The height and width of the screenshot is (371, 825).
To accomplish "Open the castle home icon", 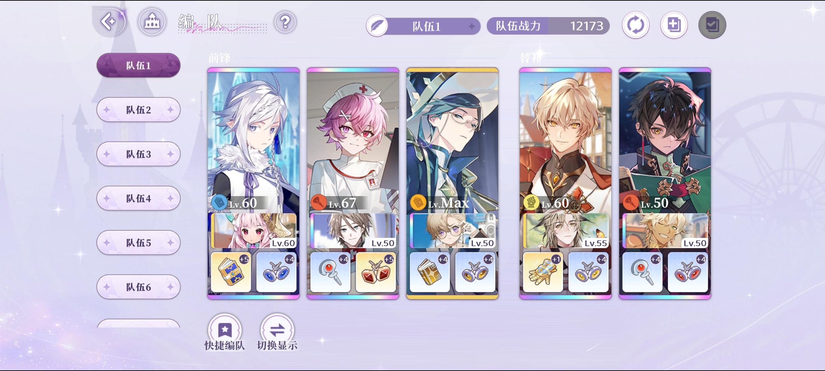I will click(152, 22).
